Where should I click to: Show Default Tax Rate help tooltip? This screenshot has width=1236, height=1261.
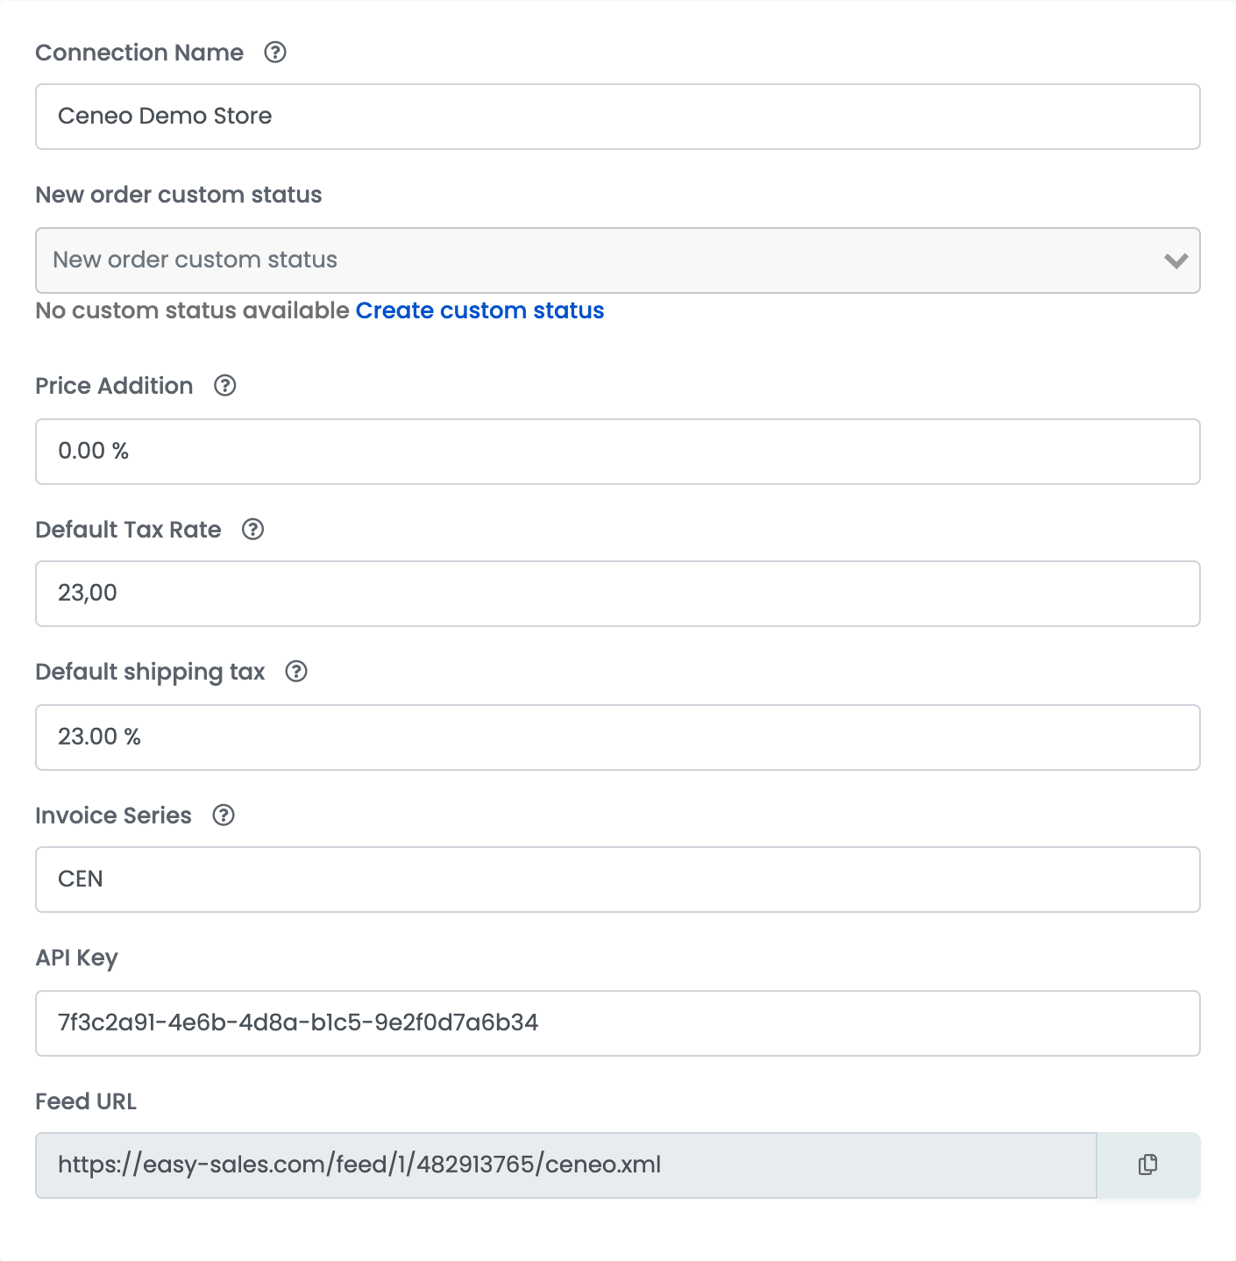click(253, 530)
